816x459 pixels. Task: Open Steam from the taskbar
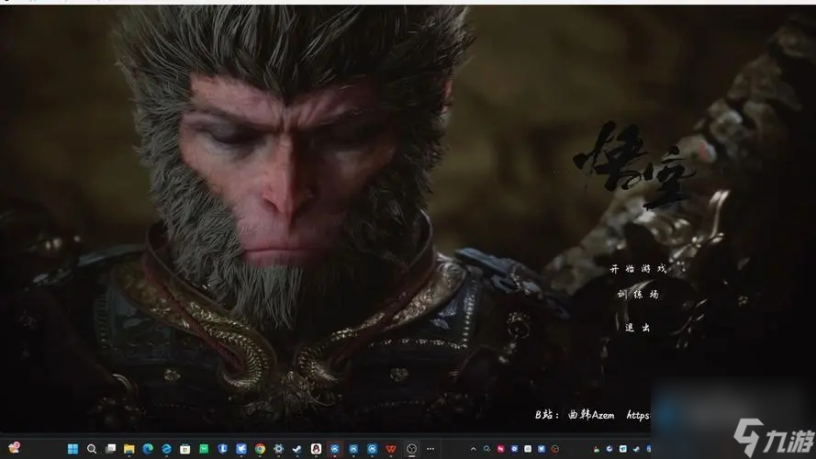(297, 449)
